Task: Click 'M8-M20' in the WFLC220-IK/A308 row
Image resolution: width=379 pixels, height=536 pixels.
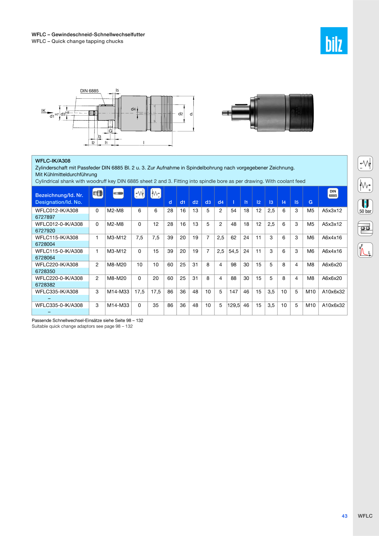Action: point(116,265)
